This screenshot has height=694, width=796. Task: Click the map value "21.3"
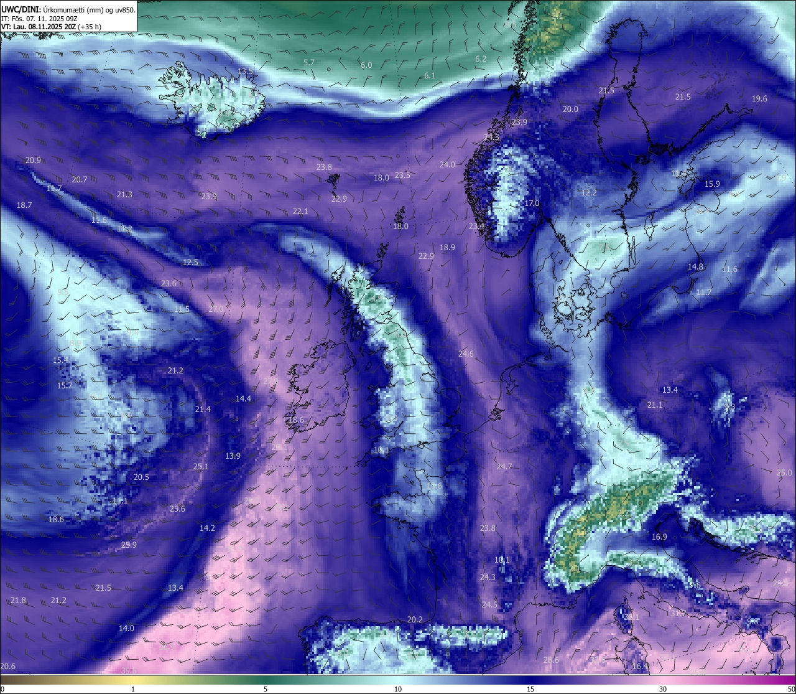(x=124, y=194)
